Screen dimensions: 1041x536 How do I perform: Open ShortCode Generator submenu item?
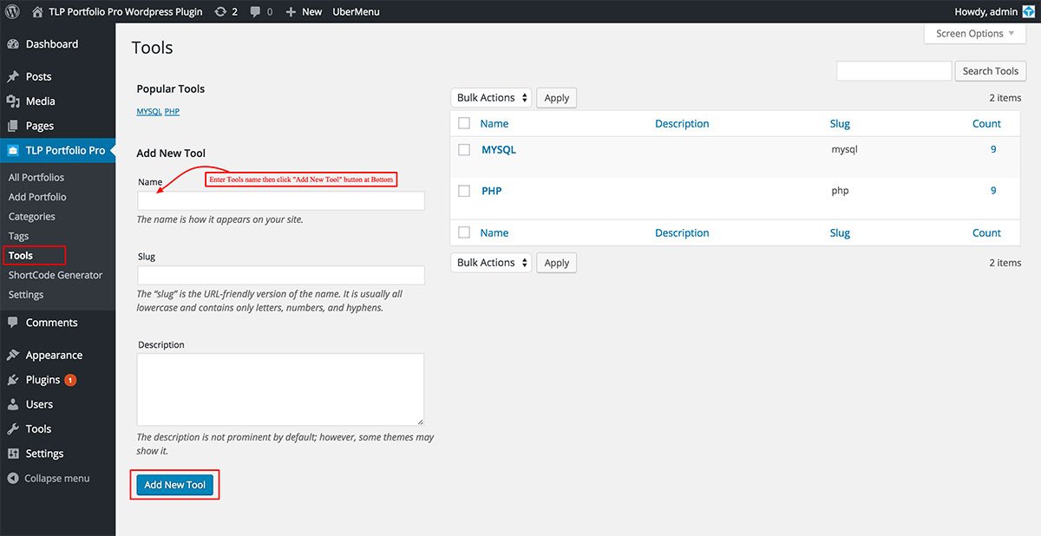(x=56, y=275)
